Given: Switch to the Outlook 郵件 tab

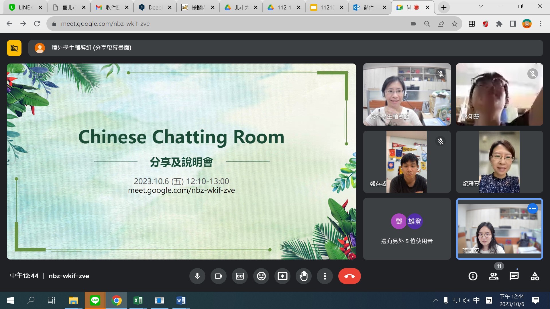Looking at the screenshot, I should click(370, 7).
